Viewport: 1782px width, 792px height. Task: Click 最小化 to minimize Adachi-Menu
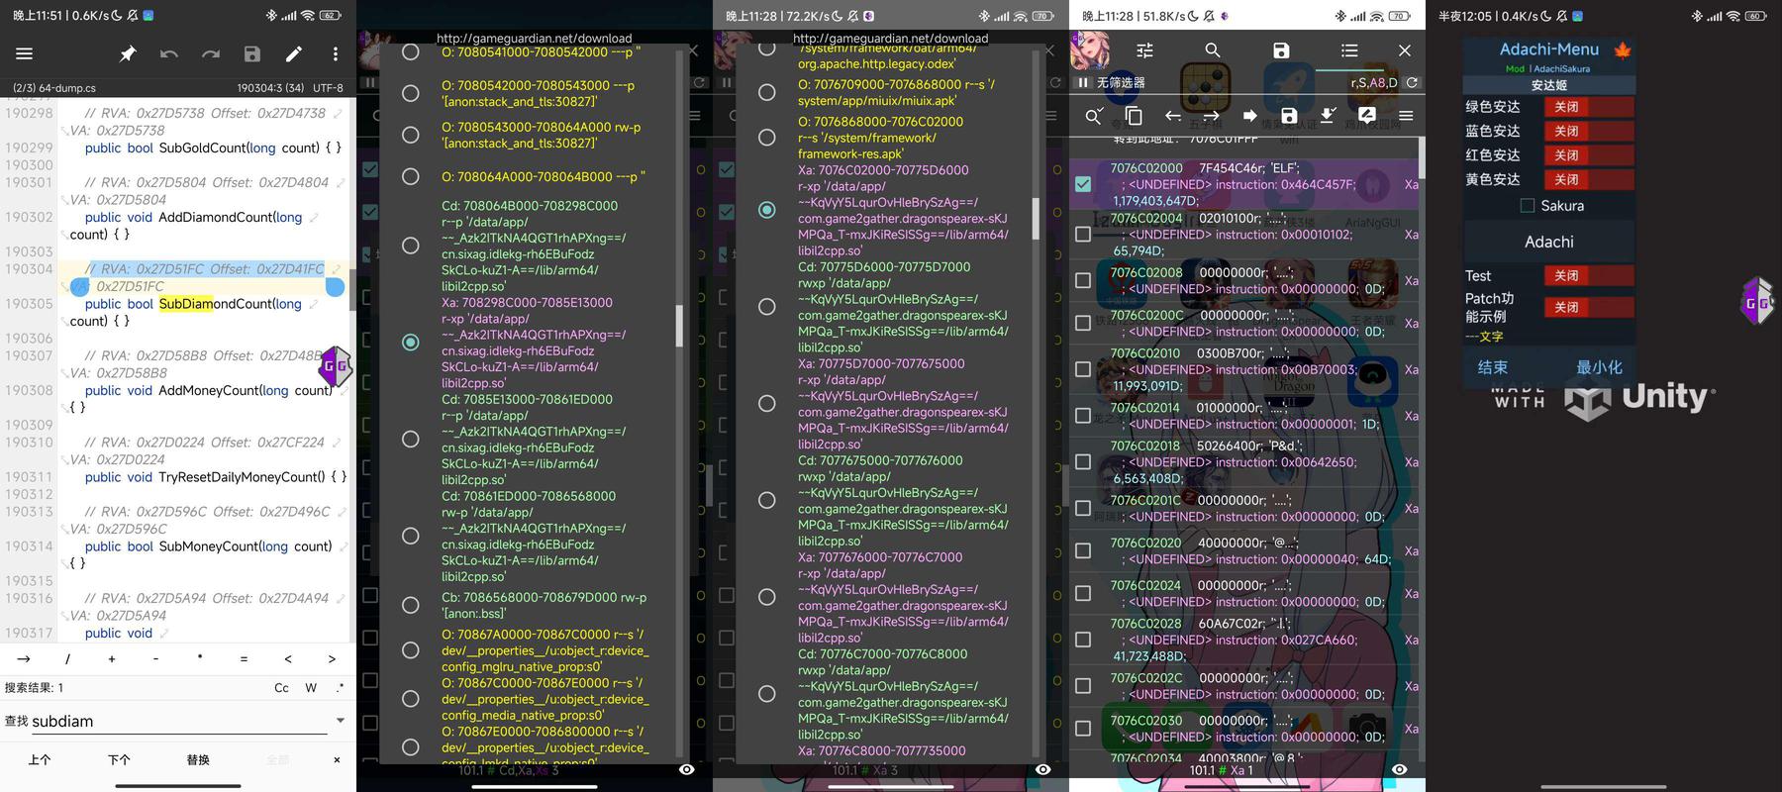(1599, 367)
